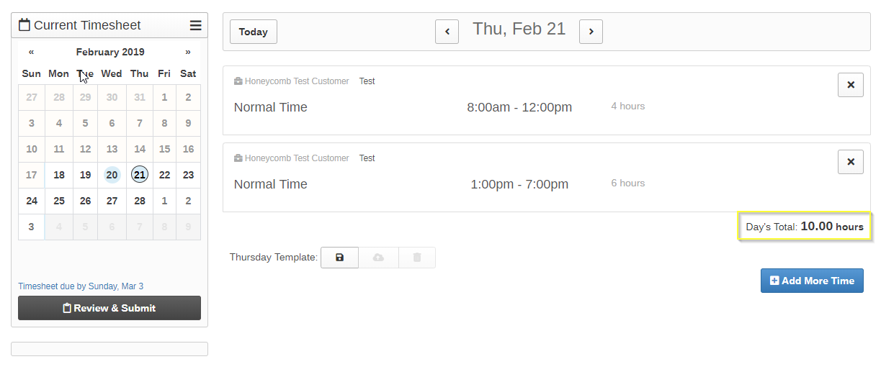Image resolution: width=881 pixels, height=372 pixels.
Task: Open the Current Timesheet hamburger menu
Action: point(195,25)
